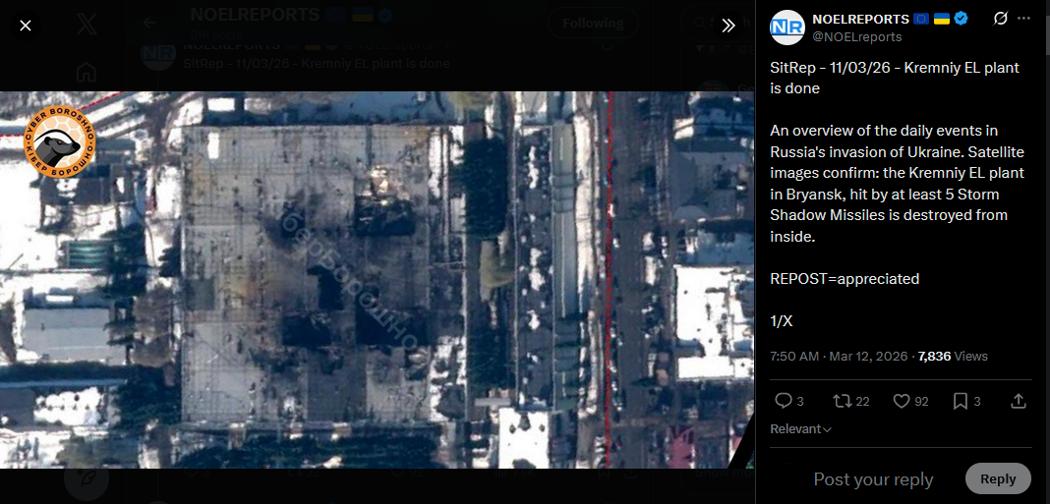Click the satellite image of the plant

(377, 280)
